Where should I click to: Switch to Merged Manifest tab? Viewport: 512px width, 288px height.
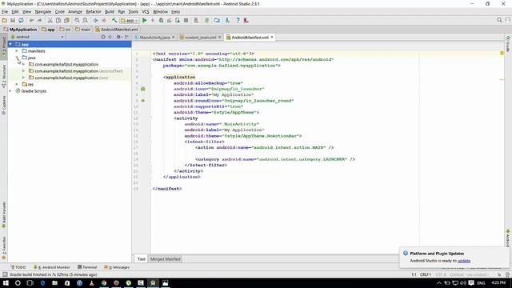(x=166, y=259)
